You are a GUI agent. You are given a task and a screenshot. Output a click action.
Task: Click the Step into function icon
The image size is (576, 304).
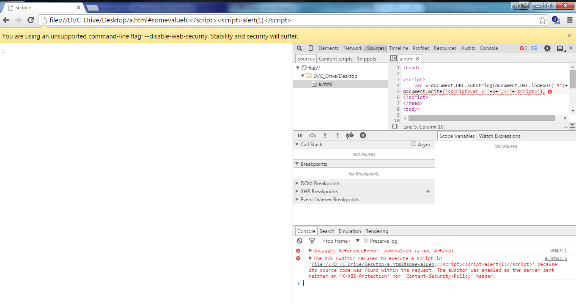pyautogui.click(x=325, y=135)
